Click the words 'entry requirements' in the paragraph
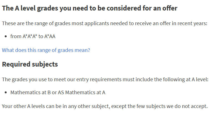This screenshot has width=222, height=116. [x=99, y=80]
